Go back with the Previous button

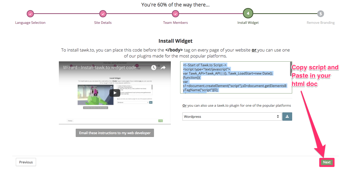click(26, 162)
